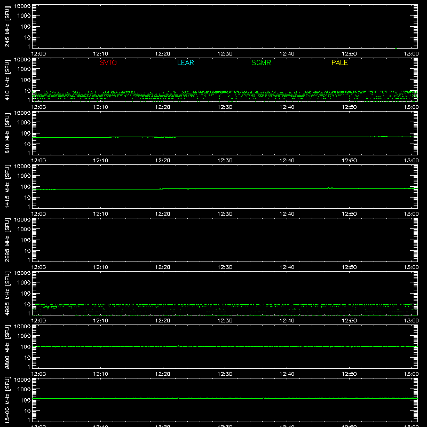Click the green SGMR station label

coord(261,62)
